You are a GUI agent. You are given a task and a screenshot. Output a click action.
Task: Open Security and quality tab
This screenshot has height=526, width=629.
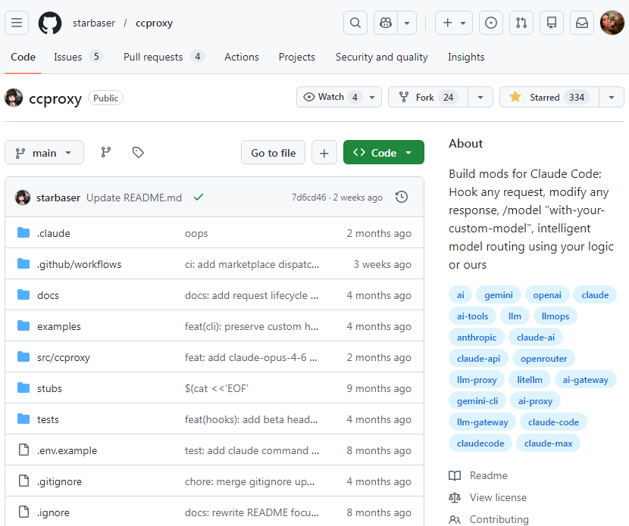click(x=381, y=57)
